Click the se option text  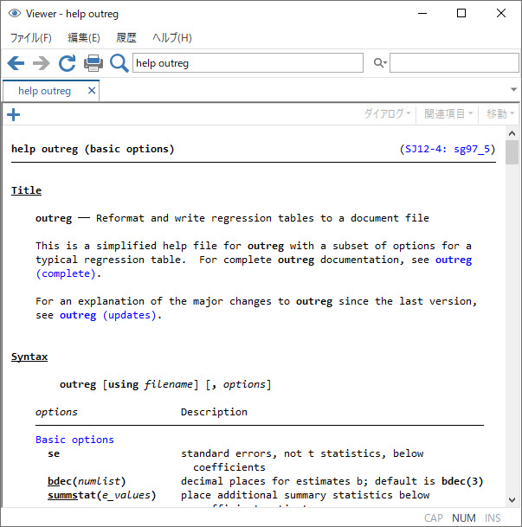54,453
